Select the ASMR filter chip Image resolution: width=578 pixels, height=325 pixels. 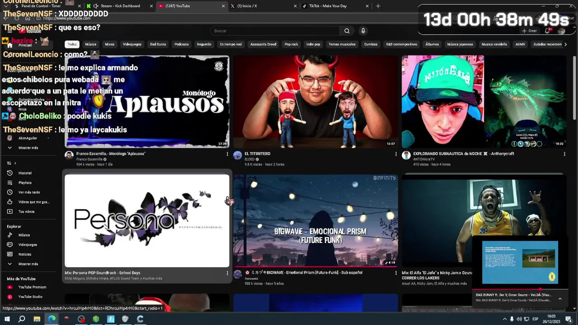coord(520,44)
